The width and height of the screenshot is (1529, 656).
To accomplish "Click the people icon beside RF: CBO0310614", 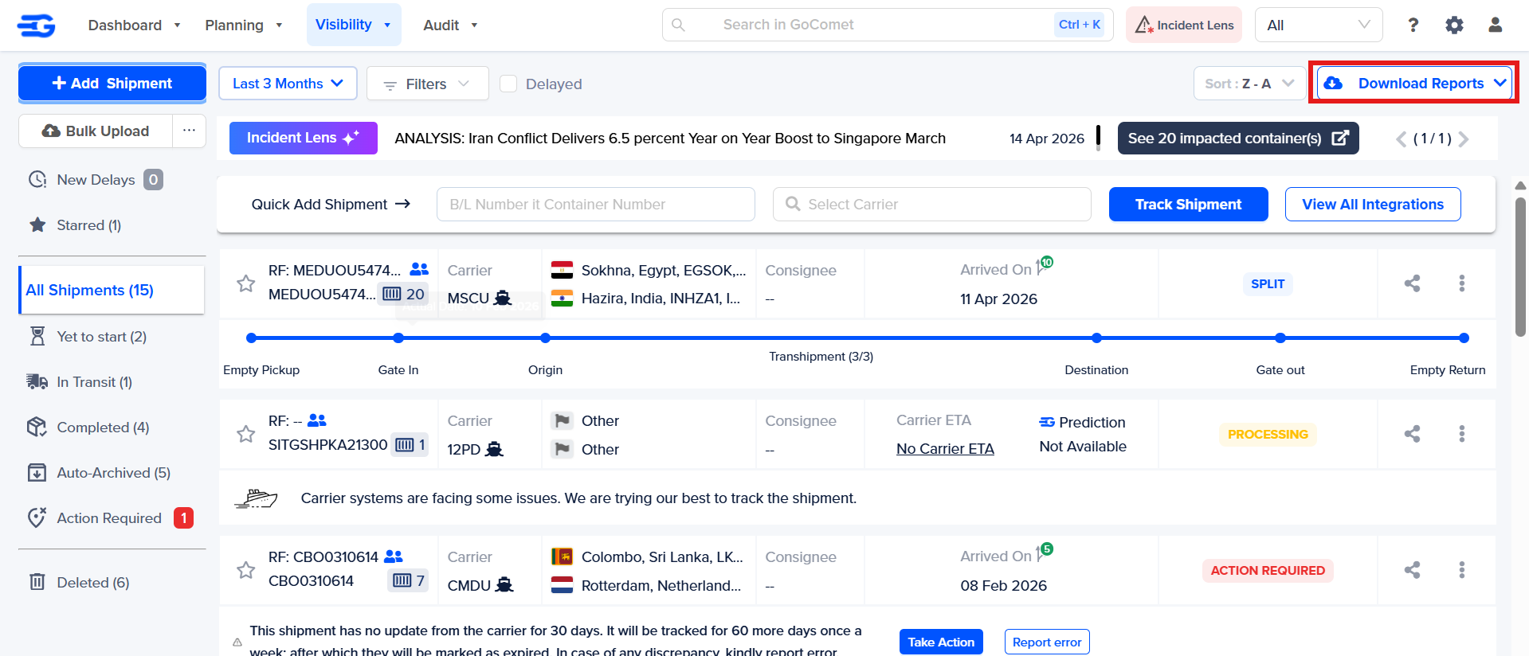I will click(394, 556).
